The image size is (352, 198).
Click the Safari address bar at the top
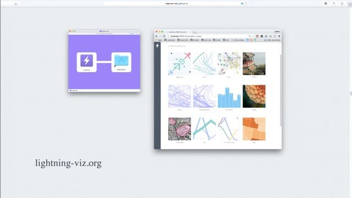(x=176, y=3)
